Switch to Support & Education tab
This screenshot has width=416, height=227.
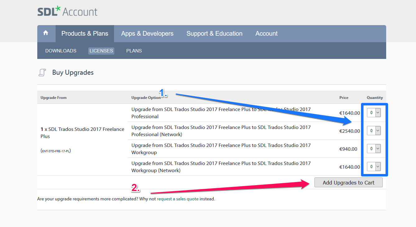[x=214, y=33]
